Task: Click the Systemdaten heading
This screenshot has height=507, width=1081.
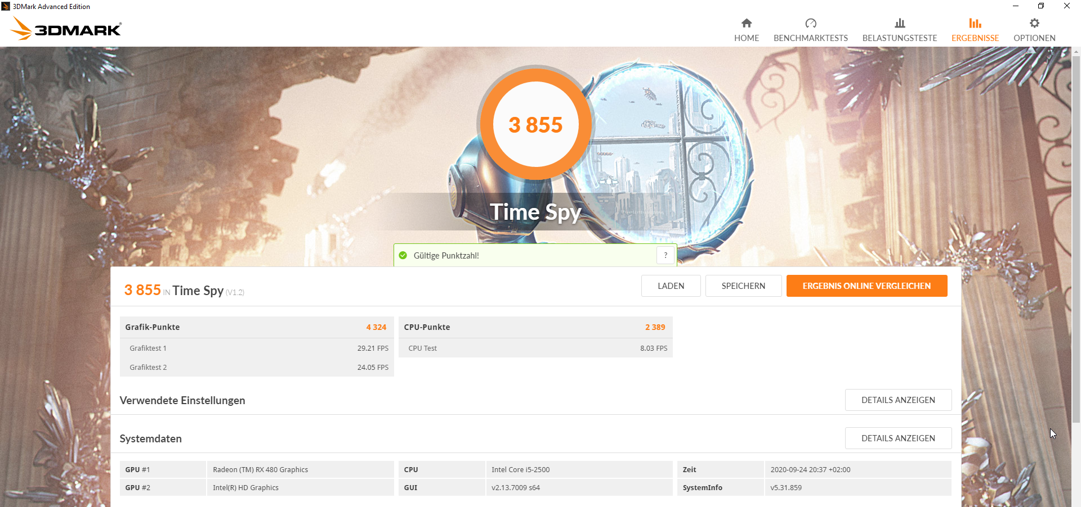Action: click(150, 438)
